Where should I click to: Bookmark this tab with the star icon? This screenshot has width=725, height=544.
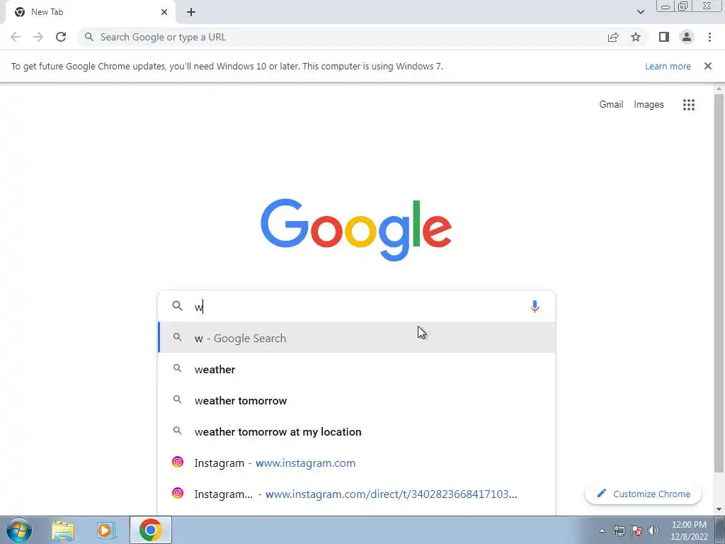(636, 37)
